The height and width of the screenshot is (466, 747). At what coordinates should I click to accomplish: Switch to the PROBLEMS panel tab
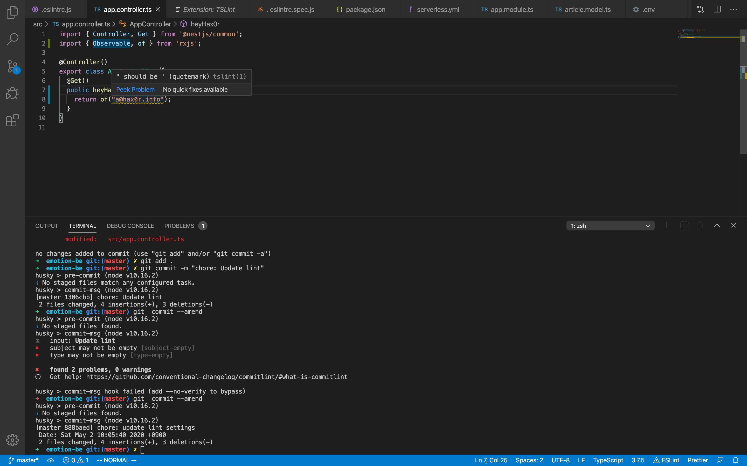coord(179,225)
